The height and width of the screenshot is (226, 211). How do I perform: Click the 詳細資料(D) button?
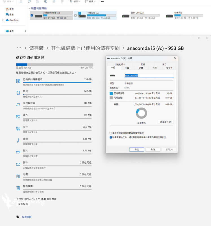(166, 122)
